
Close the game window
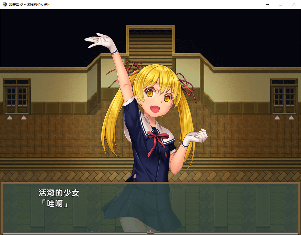tap(294, 4)
